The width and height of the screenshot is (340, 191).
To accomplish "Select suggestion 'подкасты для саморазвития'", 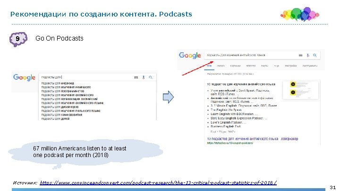I will coord(61,115).
